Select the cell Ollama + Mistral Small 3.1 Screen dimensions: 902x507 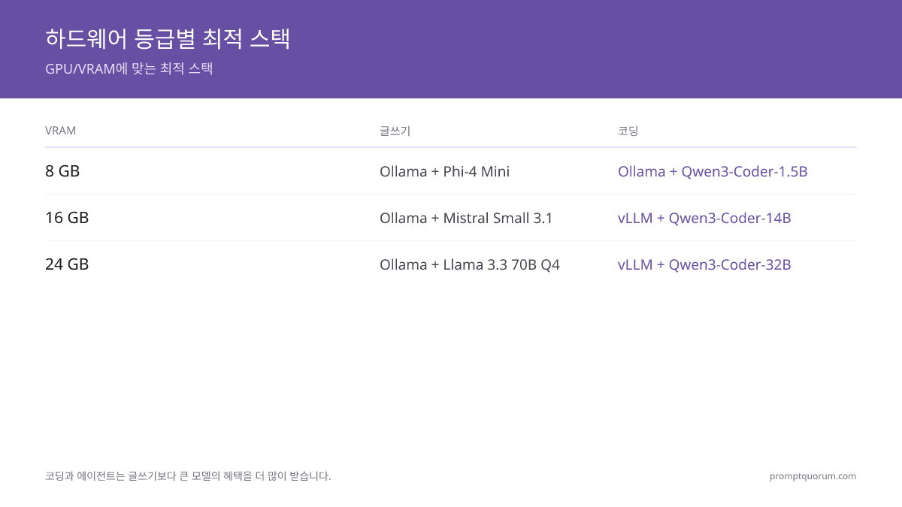point(466,218)
